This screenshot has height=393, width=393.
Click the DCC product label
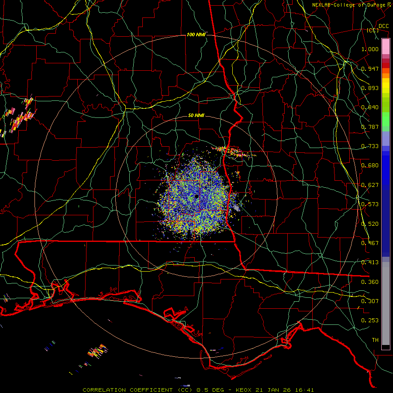[383, 26]
